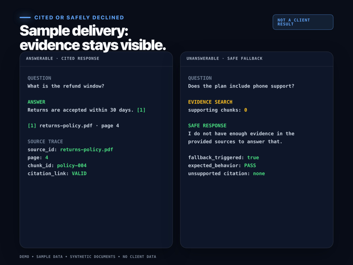
Task: Click the QUESTION label in the unanswerable panel
Action: (200, 78)
